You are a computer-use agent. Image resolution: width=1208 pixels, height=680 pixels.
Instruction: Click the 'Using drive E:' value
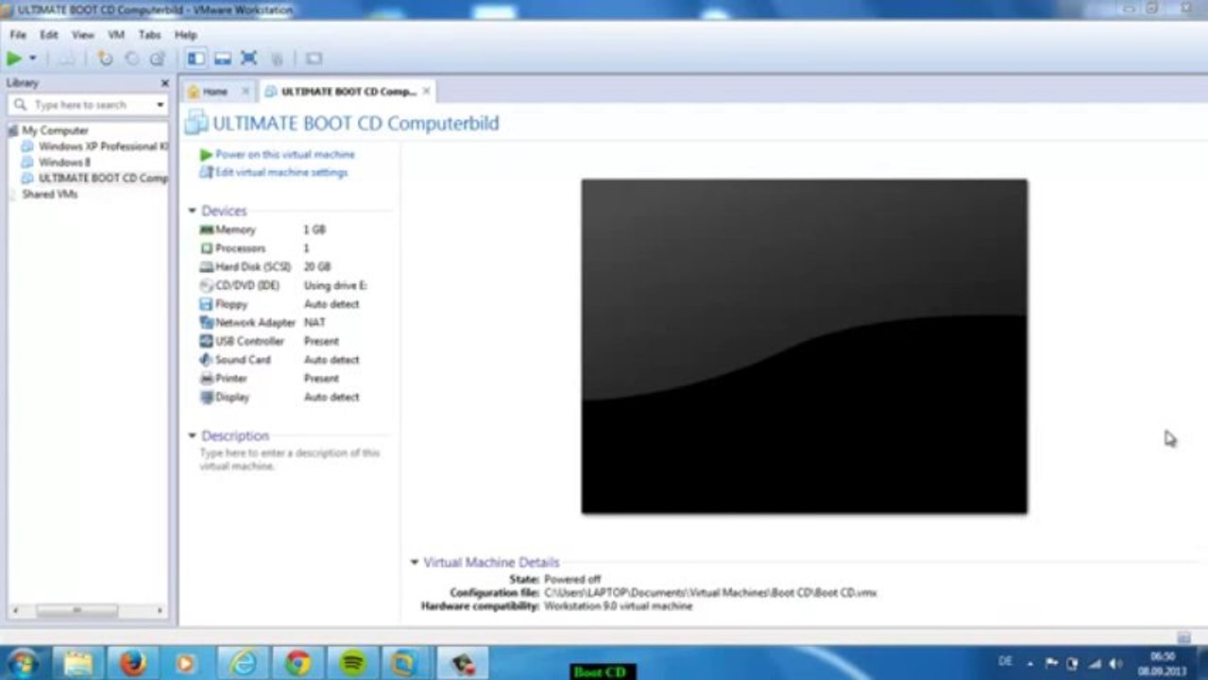(x=335, y=285)
